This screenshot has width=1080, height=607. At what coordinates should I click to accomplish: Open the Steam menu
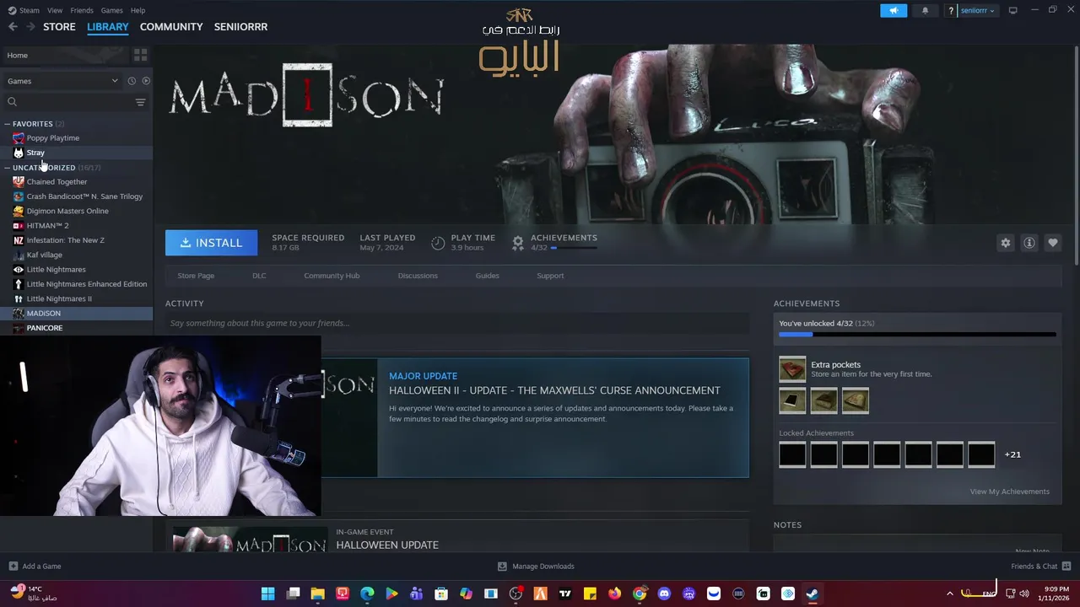pyautogui.click(x=29, y=10)
